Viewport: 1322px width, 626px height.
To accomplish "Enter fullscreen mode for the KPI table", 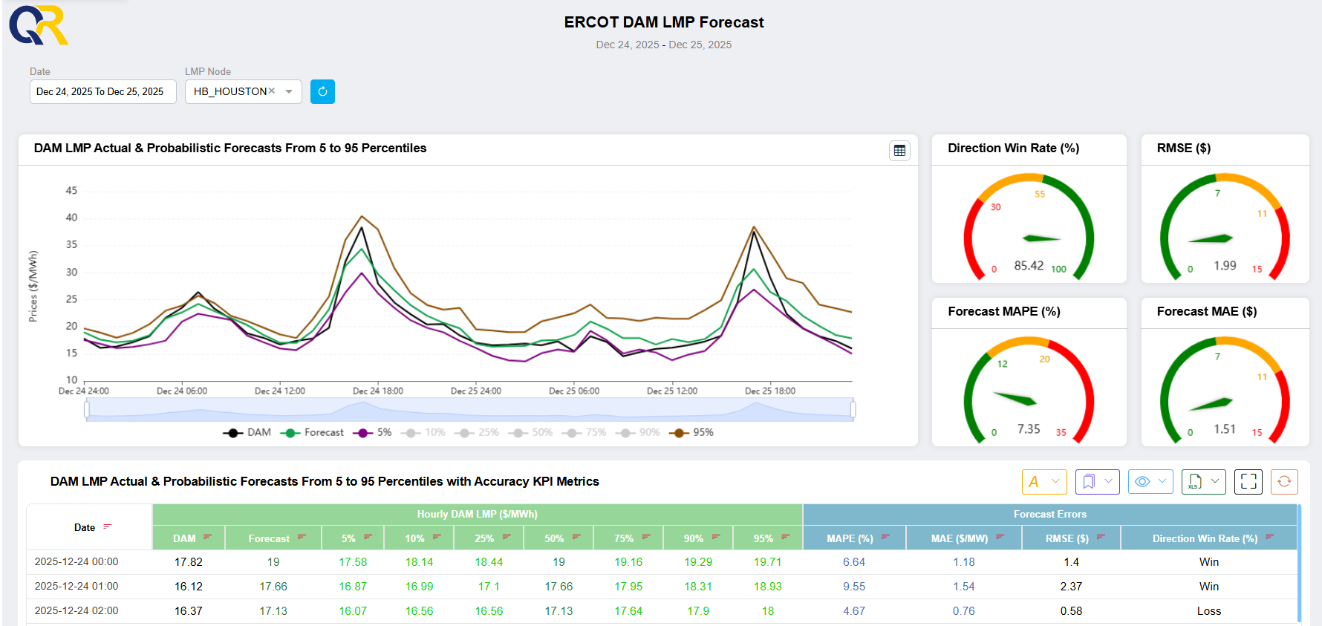I will pos(1248,481).
